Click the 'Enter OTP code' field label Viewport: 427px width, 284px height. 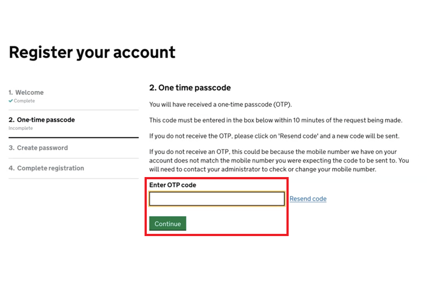point(173,185)
